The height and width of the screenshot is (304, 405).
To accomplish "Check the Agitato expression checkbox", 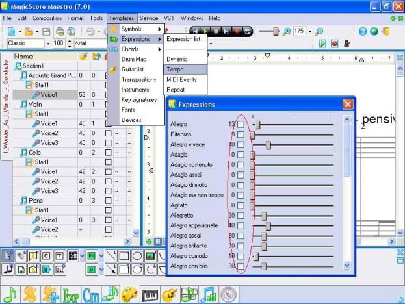I will coord(241,205).
